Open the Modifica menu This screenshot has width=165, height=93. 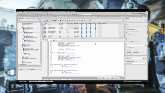23,13
